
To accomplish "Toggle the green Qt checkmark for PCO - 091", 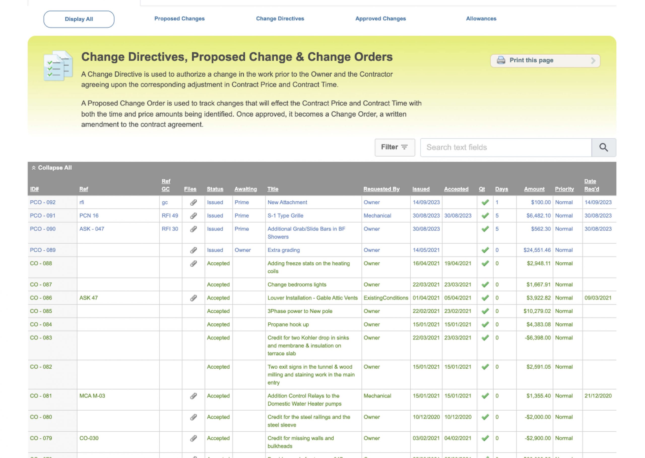I will pyautogui.click(x=485, y=215).
